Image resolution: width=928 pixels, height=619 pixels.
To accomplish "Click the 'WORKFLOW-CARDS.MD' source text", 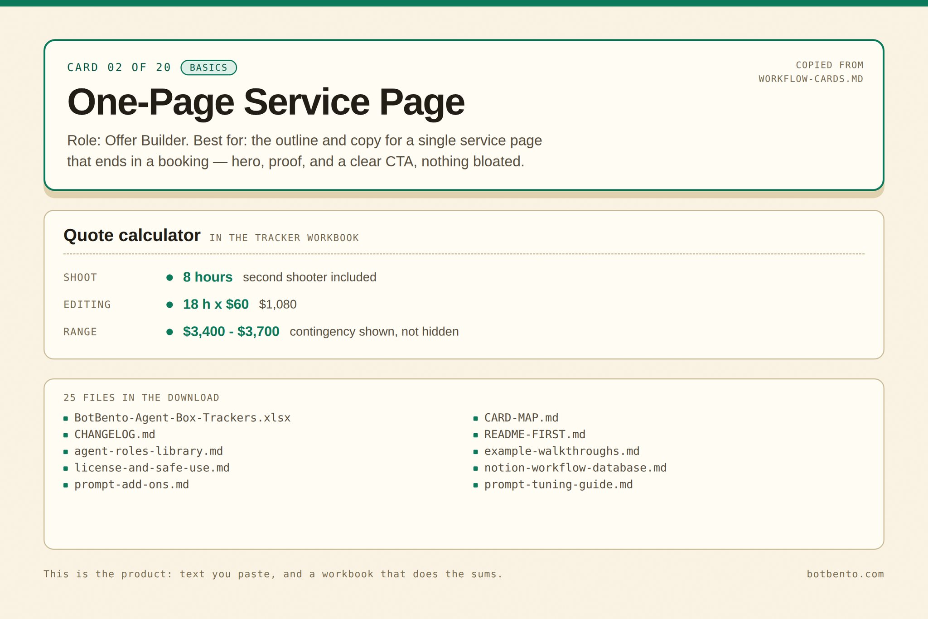I will click(x=811, y=79).
